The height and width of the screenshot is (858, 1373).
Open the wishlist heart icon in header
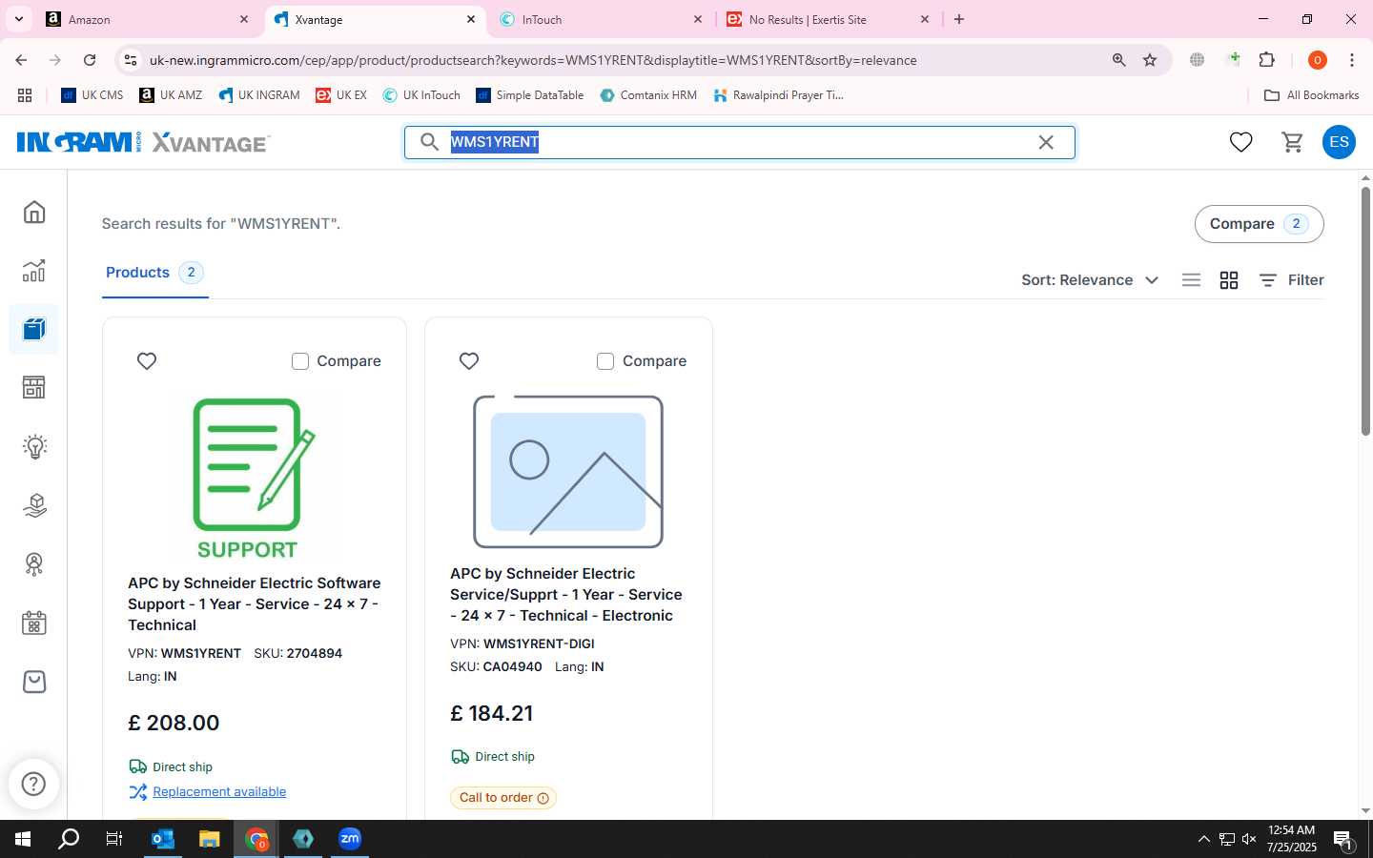coord(1240,142)
